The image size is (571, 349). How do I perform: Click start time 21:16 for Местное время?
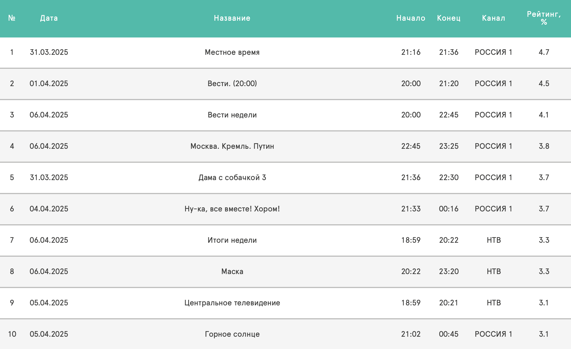click(411, 52)
